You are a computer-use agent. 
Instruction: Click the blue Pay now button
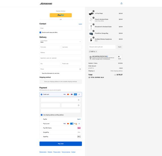(x=61, y=144)
